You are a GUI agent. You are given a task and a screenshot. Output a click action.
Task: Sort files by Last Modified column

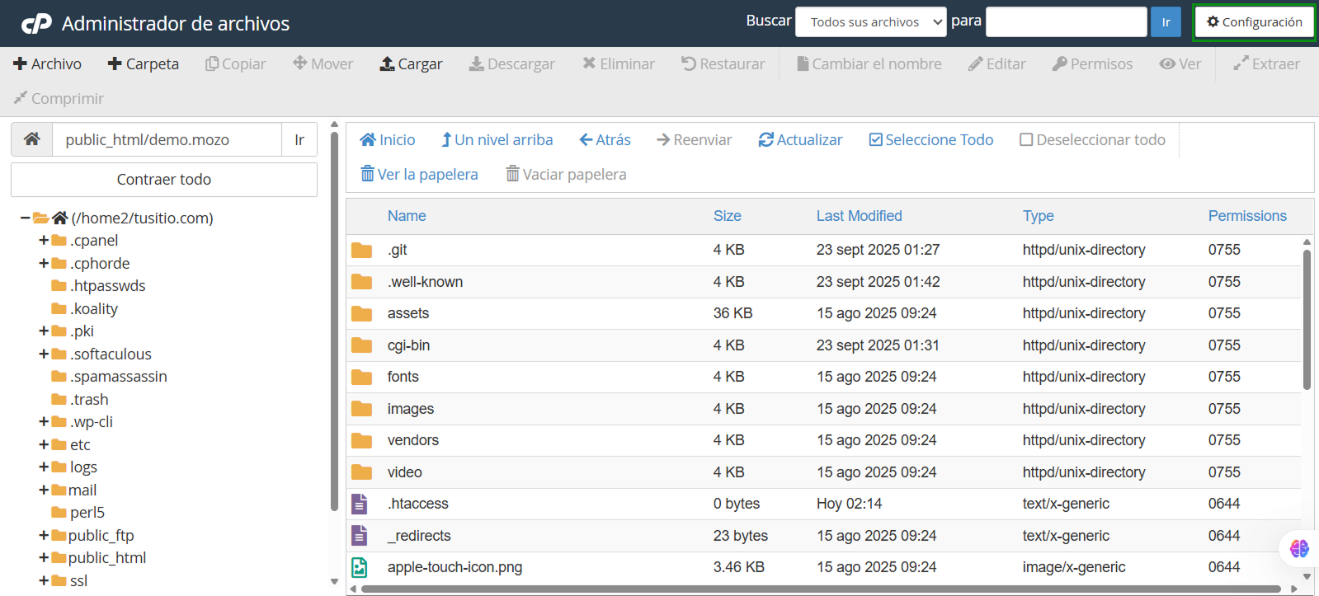(859, 216)
